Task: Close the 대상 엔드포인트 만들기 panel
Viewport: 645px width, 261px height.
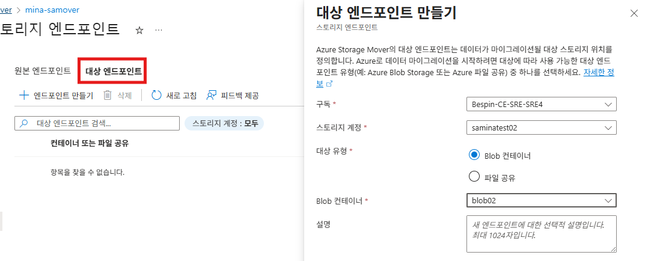Action: click(x=634, y=13)
